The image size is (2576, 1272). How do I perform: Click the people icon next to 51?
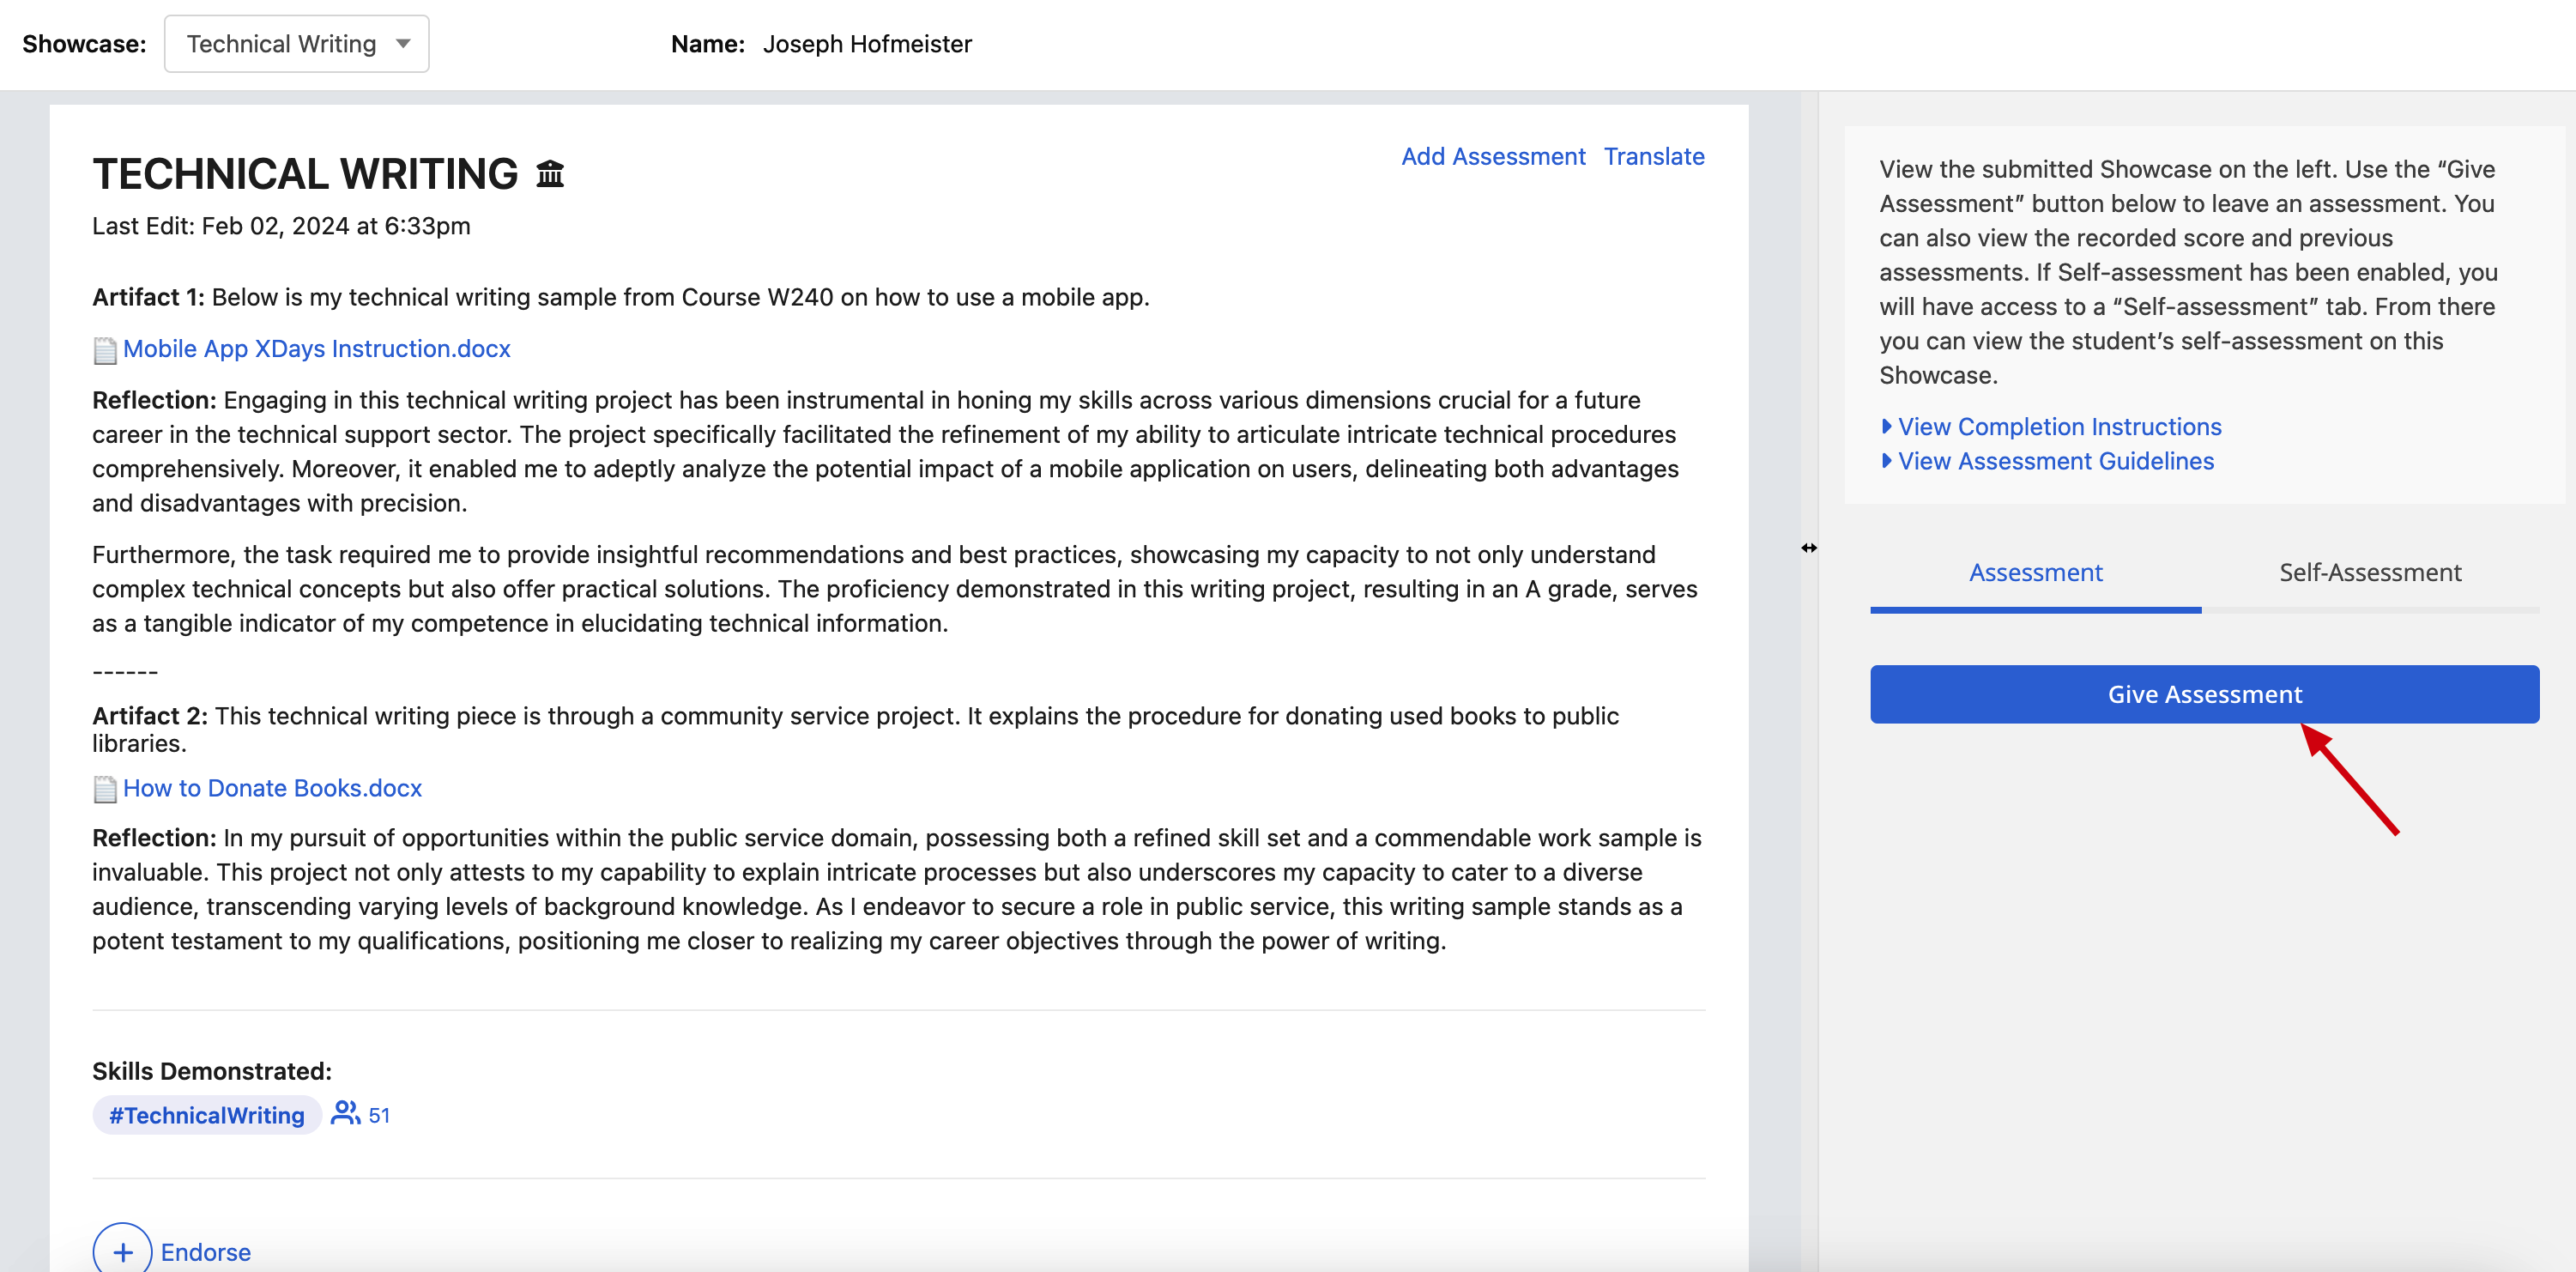(345, 1113)
